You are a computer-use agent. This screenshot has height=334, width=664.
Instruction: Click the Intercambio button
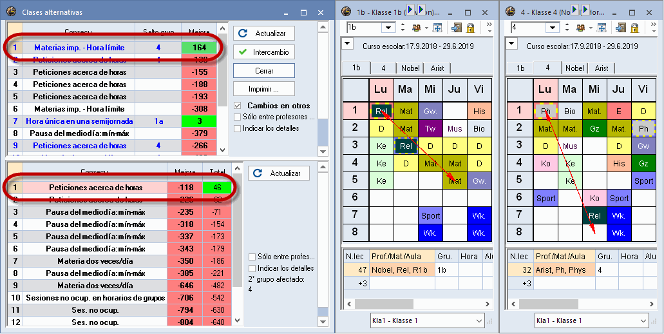click(x=264, y=52)
